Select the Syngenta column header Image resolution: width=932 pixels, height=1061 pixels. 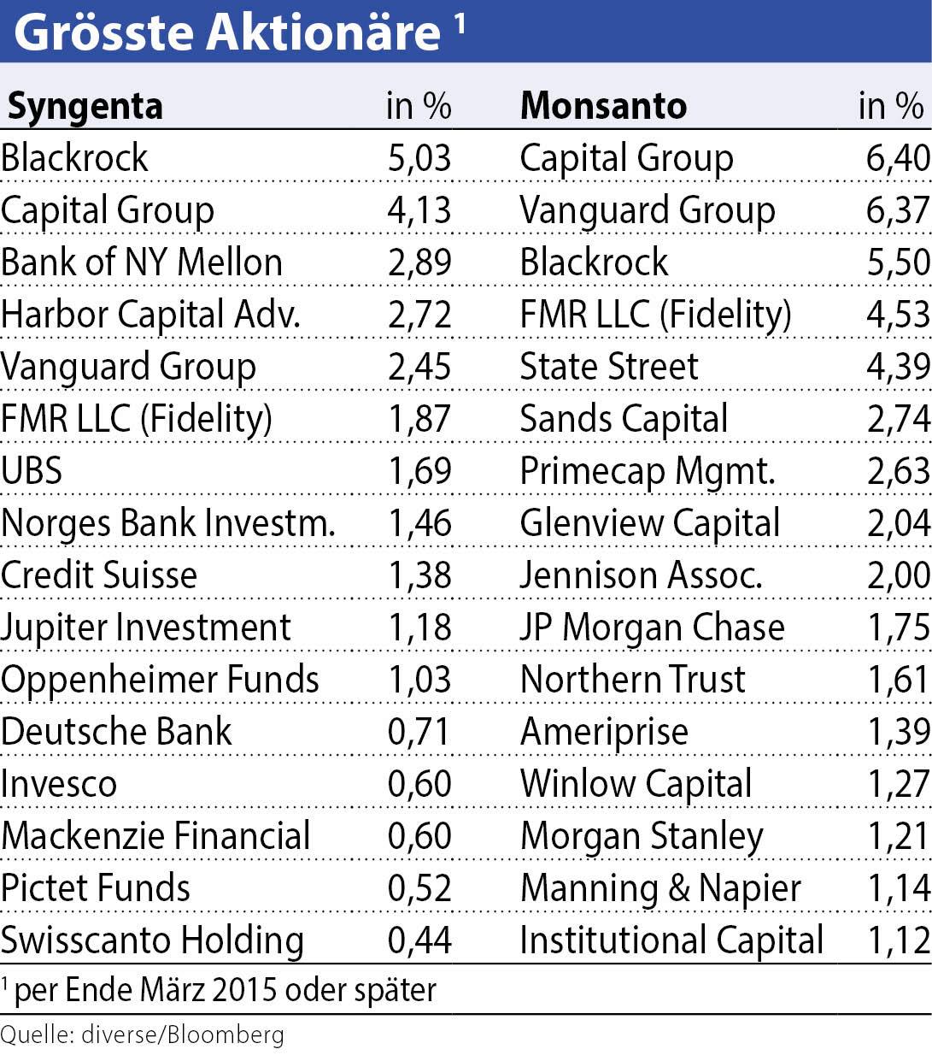click(85, 106)
